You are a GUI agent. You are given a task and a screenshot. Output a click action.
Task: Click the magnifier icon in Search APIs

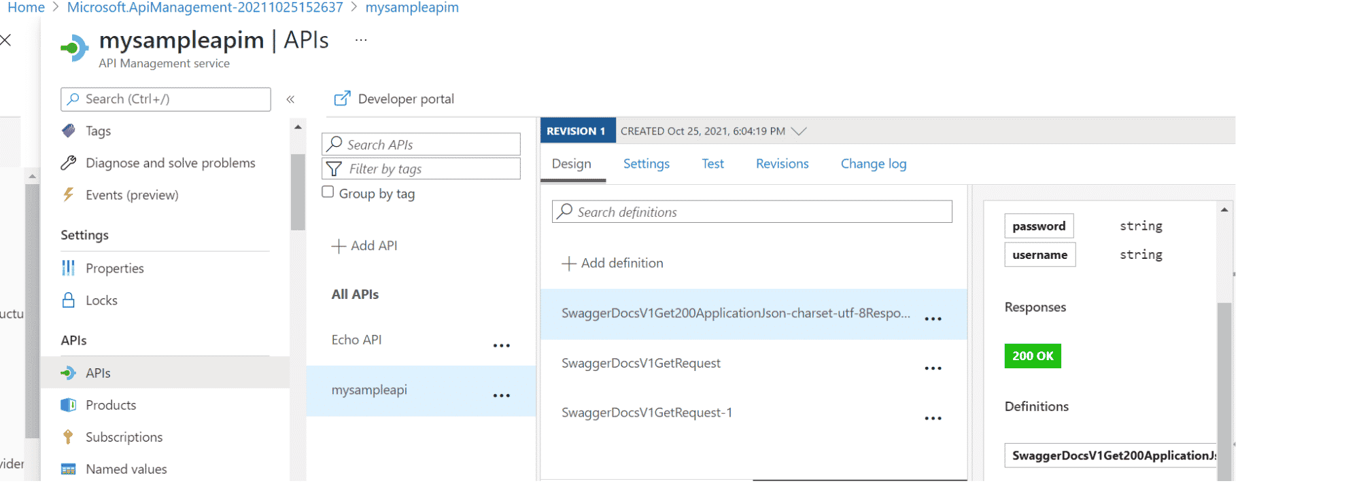[334, 143]
